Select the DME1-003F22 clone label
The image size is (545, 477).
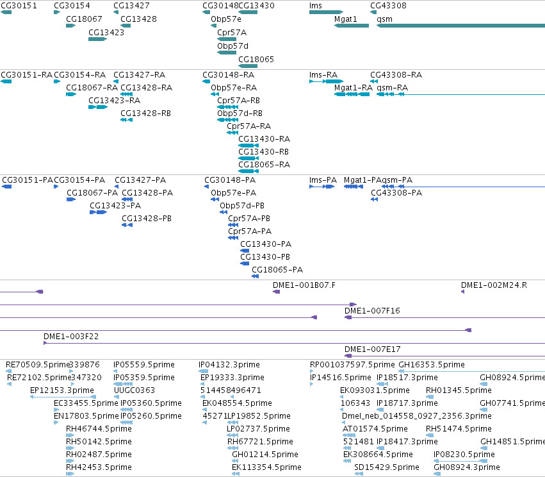71,337
